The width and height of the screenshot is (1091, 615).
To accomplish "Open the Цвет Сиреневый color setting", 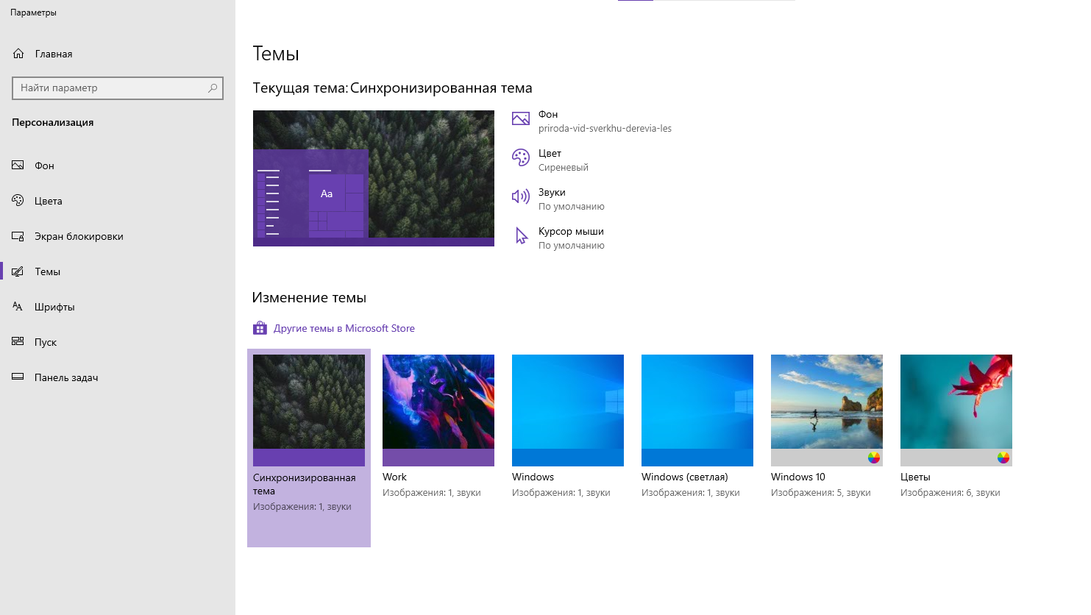I will (563, 160).
